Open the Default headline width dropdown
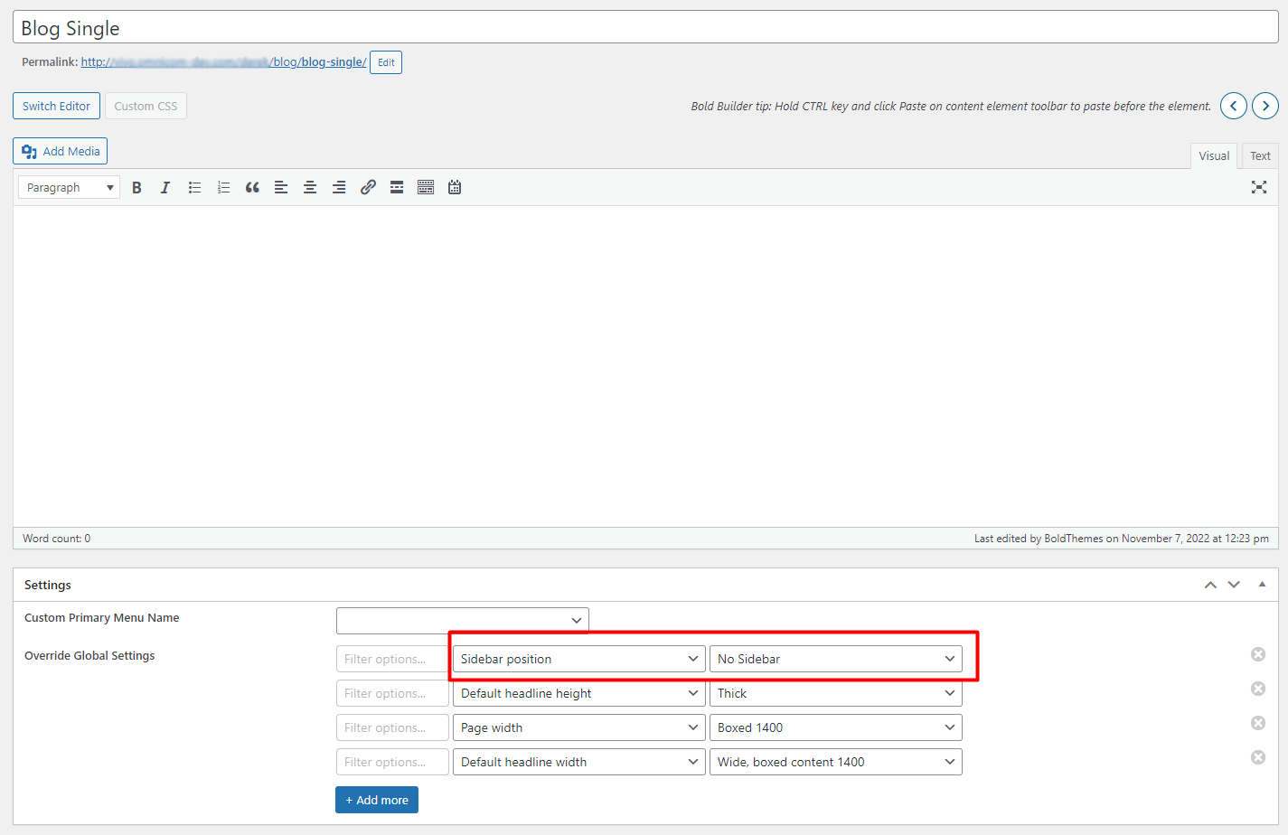Screen dimensions: 1288x835 click(579, 762)
